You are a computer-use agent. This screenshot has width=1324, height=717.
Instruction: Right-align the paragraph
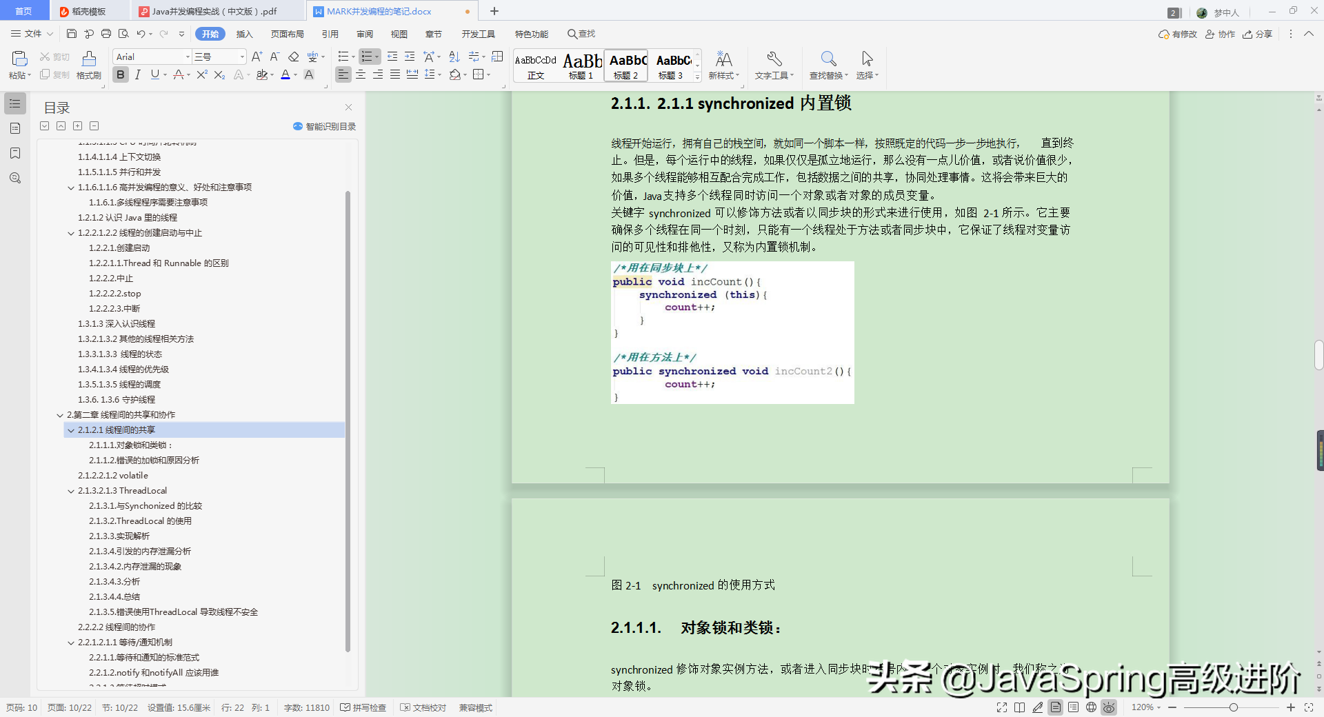378,74
